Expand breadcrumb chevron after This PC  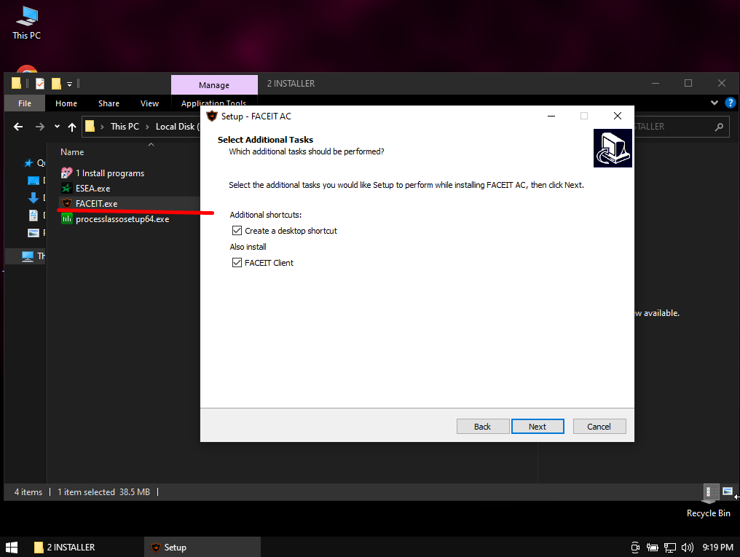147,127
